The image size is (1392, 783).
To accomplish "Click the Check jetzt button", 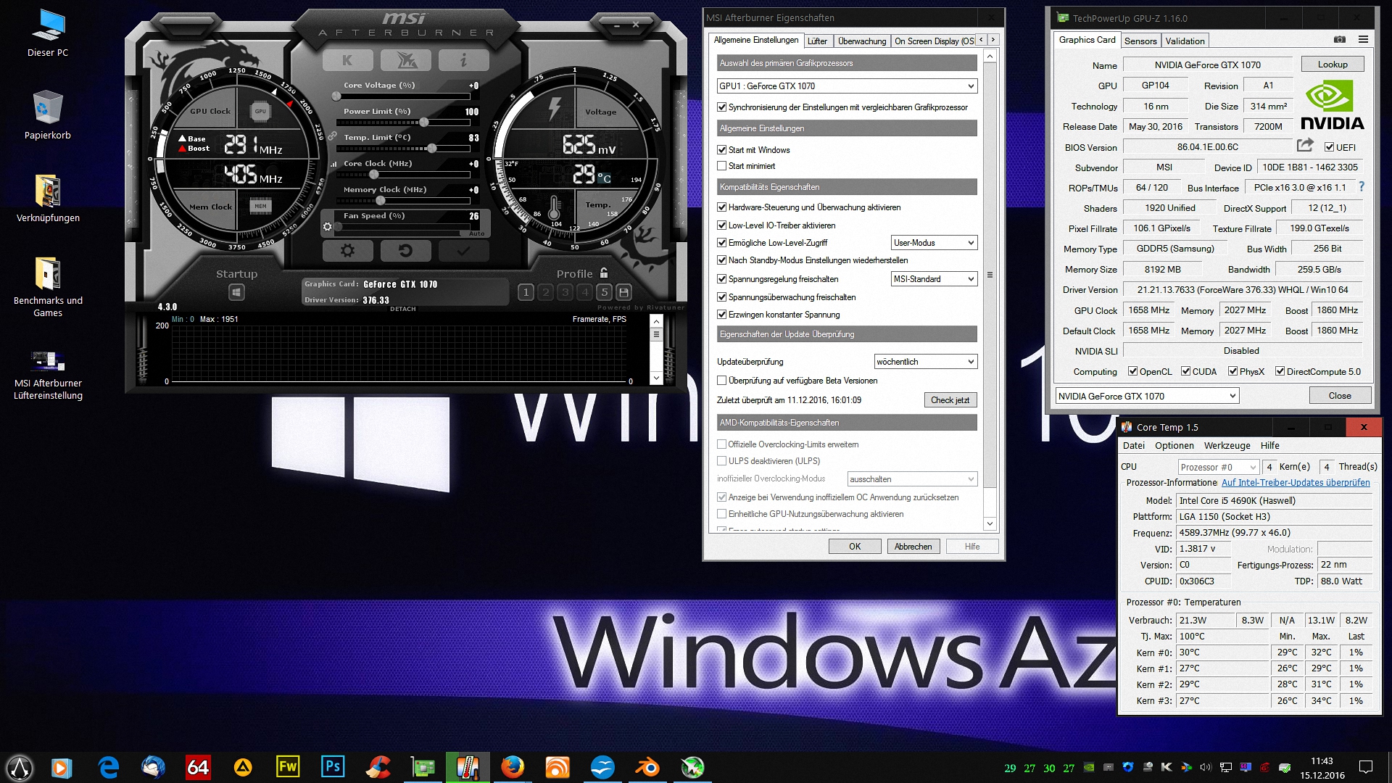I will 950,400.
